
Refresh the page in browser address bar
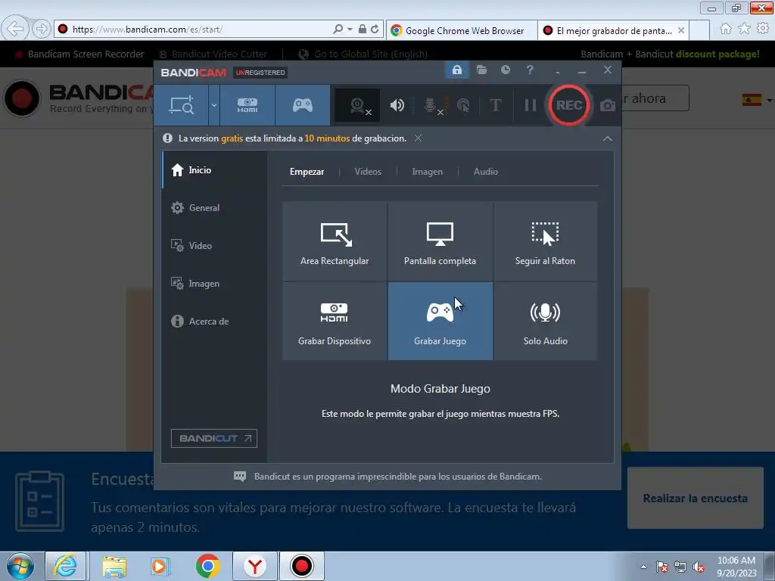click(x=375, y=30)
